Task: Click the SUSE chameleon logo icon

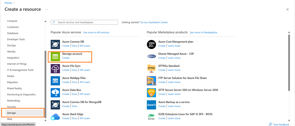Action: pos(151,117)
